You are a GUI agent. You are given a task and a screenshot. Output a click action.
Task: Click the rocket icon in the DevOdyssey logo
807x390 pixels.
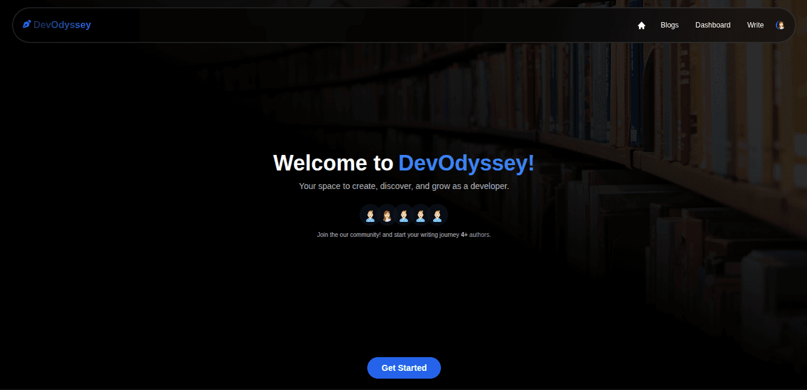26,24
